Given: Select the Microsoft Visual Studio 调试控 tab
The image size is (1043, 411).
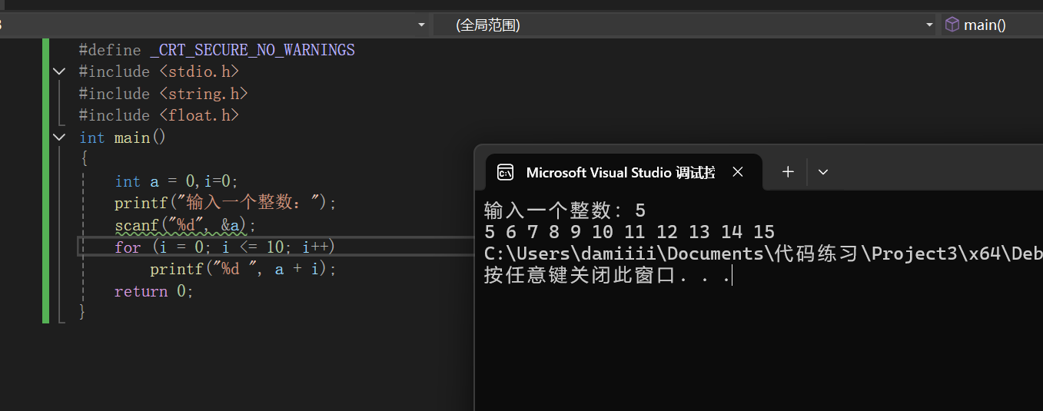Looking at the screenshot, I should 619,172.
